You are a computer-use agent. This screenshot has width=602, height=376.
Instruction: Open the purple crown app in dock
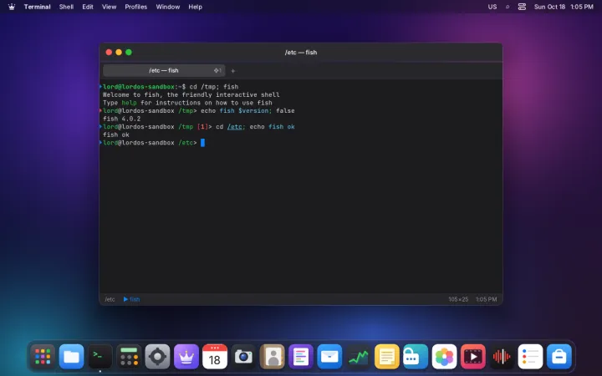point(186,357)
